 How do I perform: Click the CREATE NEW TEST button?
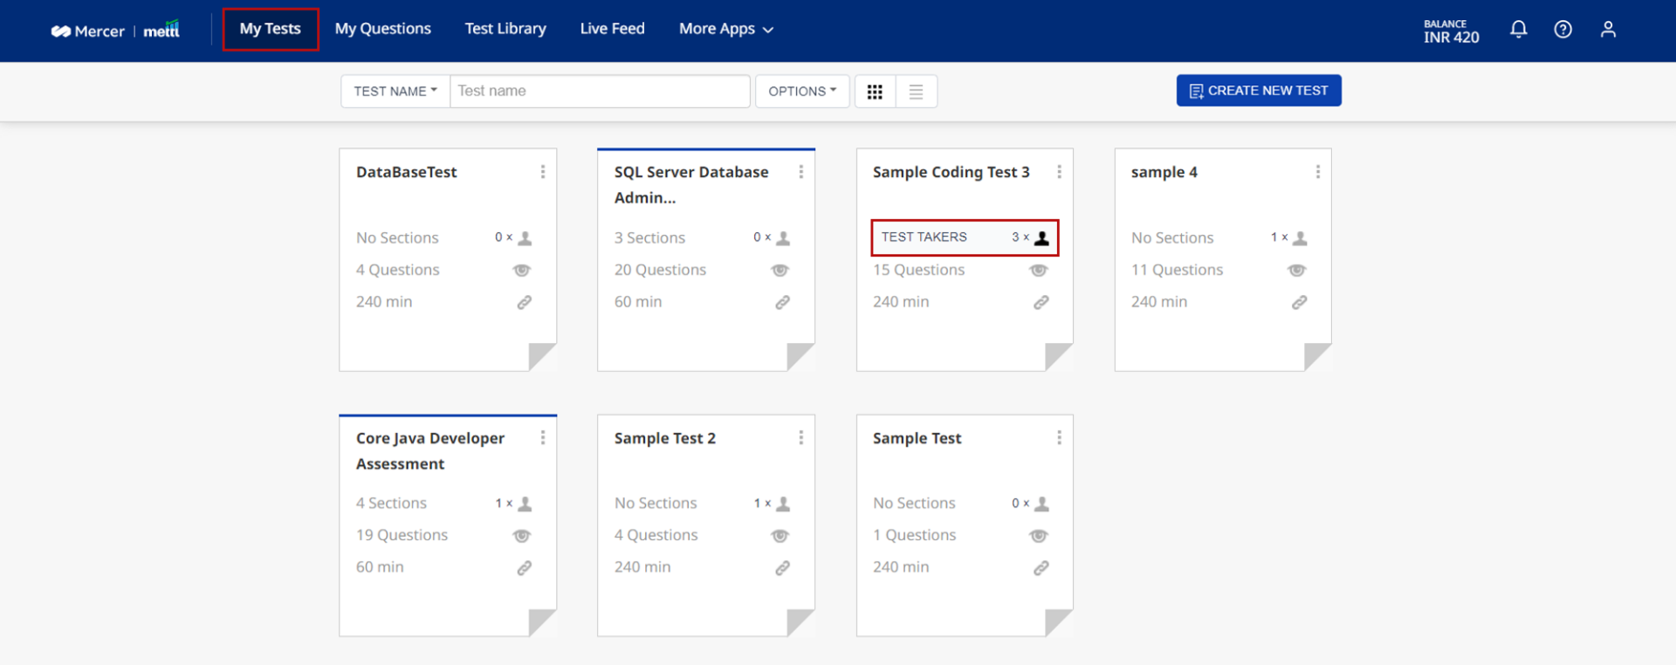coord(1258,91)
